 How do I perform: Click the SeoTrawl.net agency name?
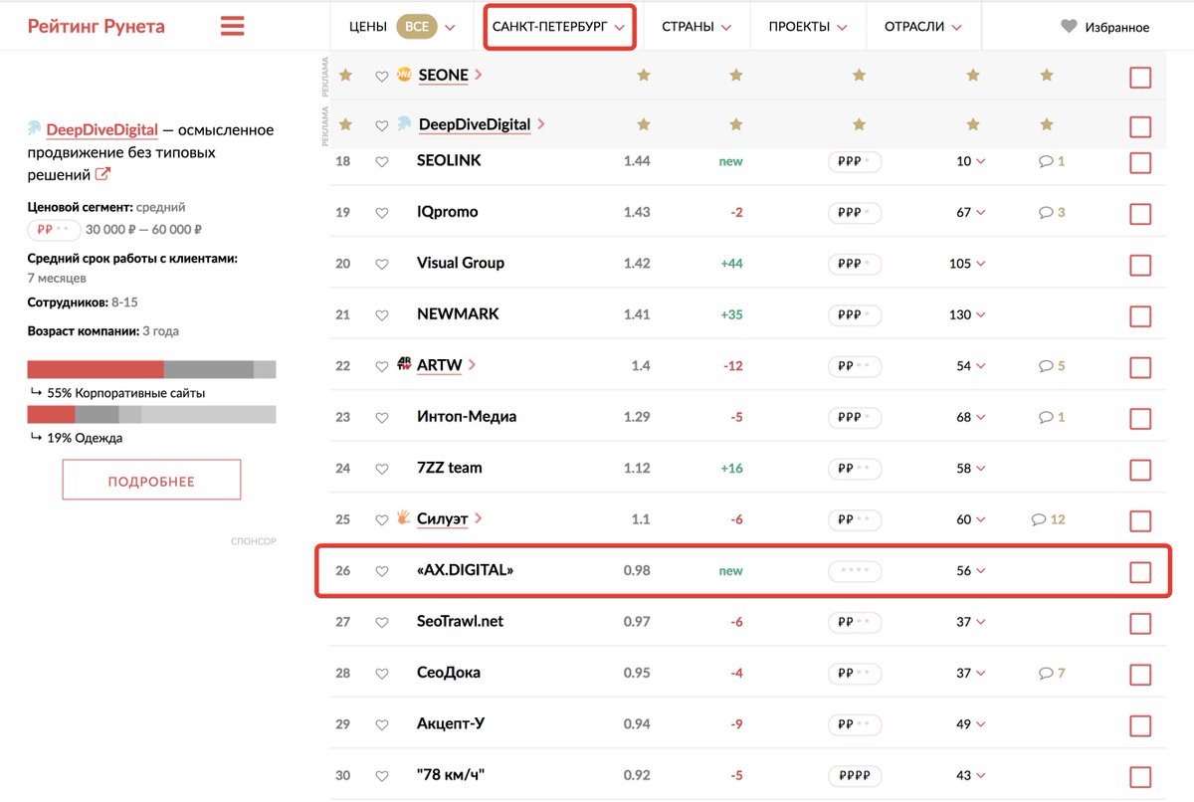pos(460,621)
